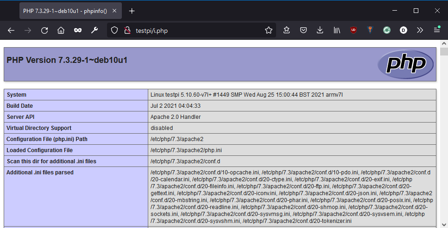
Task: Click the scrollbar up arrow
Action: point(444,43)
